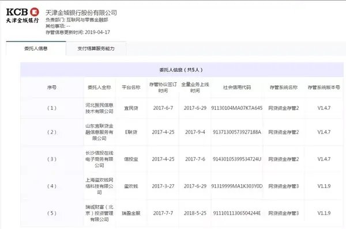Screen dimensions: 346x229
Task: Click the go-live date 2018-5-25
Action: coord(195,213)
